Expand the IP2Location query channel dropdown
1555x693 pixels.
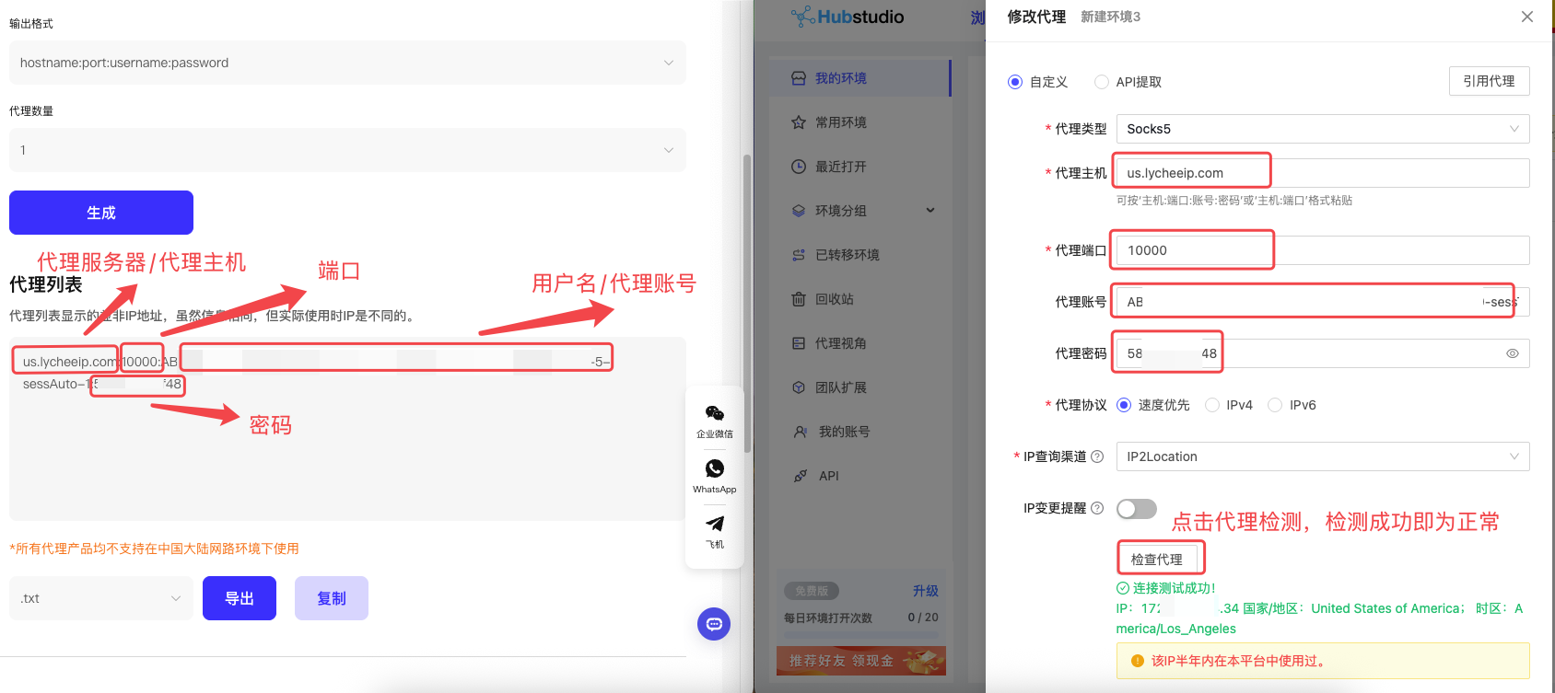[1322, 456]
